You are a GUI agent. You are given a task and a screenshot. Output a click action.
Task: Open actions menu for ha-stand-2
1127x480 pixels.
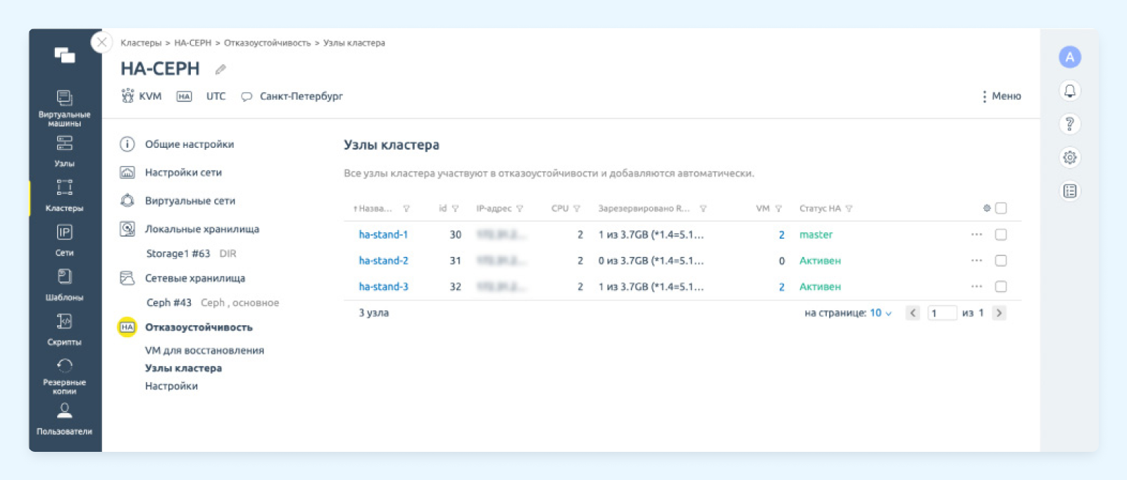coord(976,260)
